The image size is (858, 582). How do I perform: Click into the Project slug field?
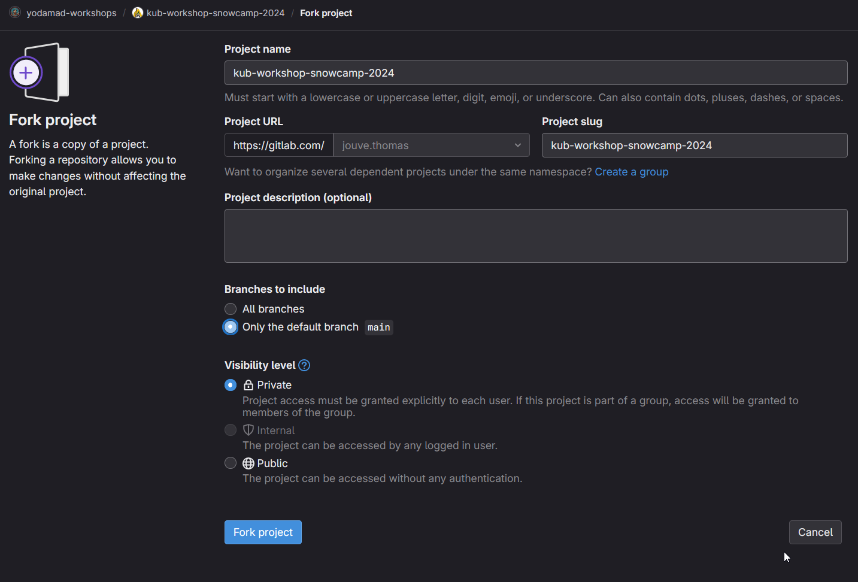pyautogui.click(x=694, y=145)
